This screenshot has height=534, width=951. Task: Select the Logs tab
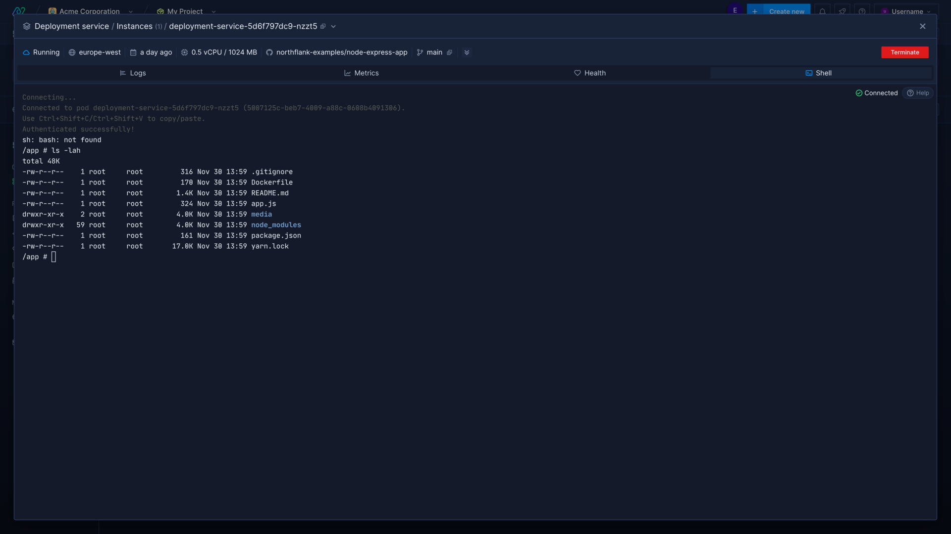(x=133, y=72)
